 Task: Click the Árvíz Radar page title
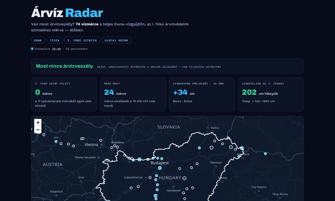(67, 13)
